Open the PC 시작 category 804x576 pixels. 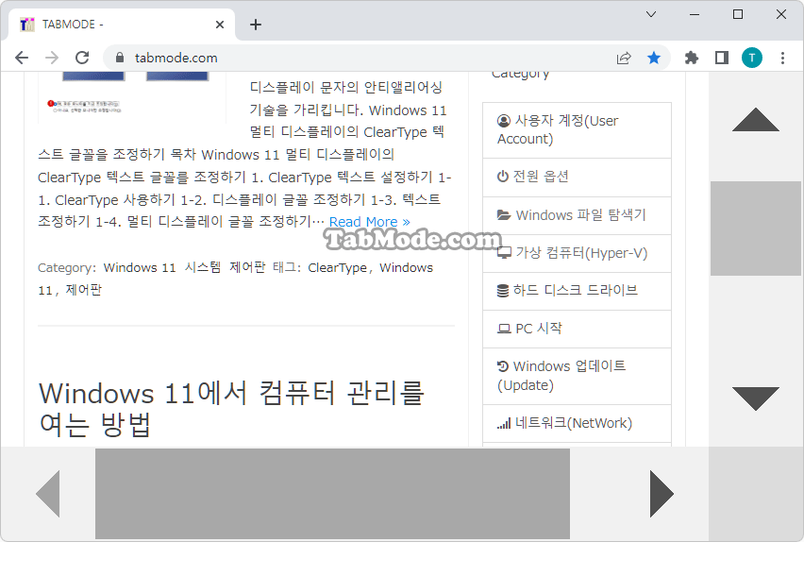pos(577,330)
